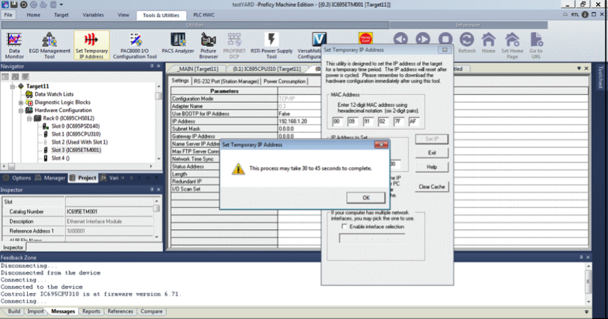This screenshot has width=608, height=319.
Task: Switch to the PLC HWC ribbon tab
Action: 203,15
